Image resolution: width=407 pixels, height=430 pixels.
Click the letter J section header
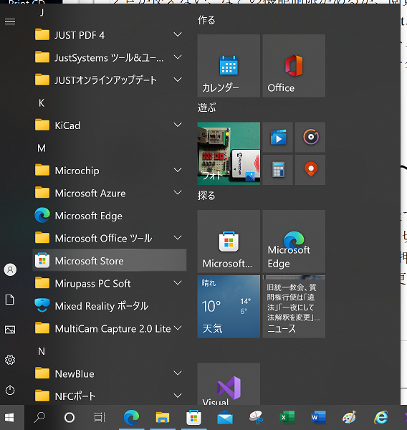[42, 12]
